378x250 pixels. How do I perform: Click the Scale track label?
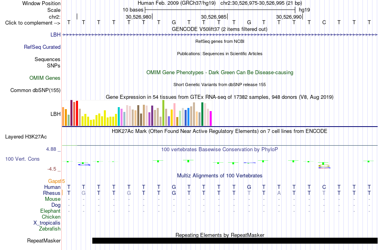[x=54, y=10]
